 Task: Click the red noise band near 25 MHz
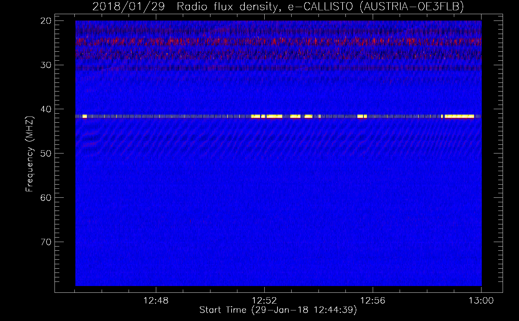click(278, 41)
